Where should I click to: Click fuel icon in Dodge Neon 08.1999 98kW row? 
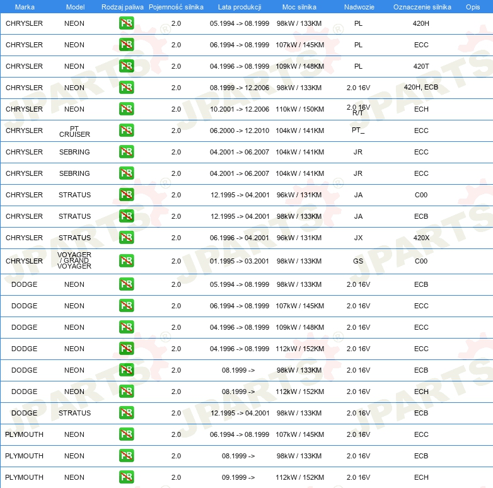coord(126,369)
